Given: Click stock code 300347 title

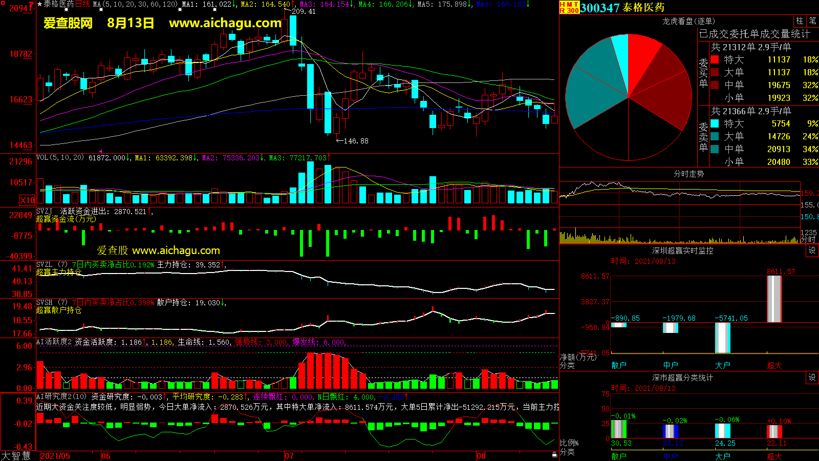Looking at the screenshot, I should [599, 8].
